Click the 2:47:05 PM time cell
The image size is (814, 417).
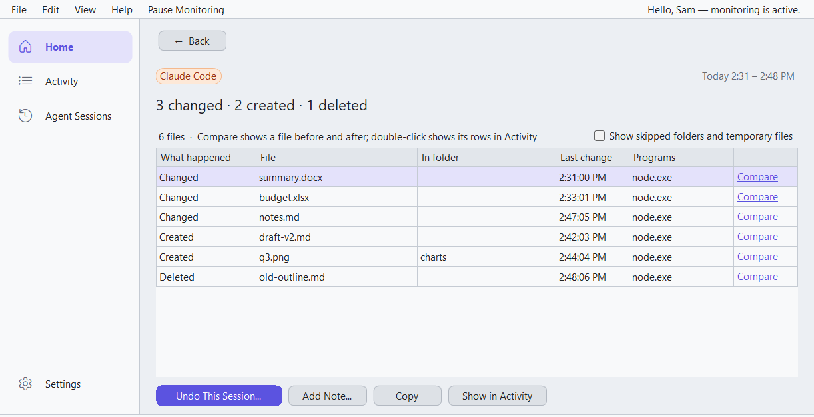coord(592,217)
